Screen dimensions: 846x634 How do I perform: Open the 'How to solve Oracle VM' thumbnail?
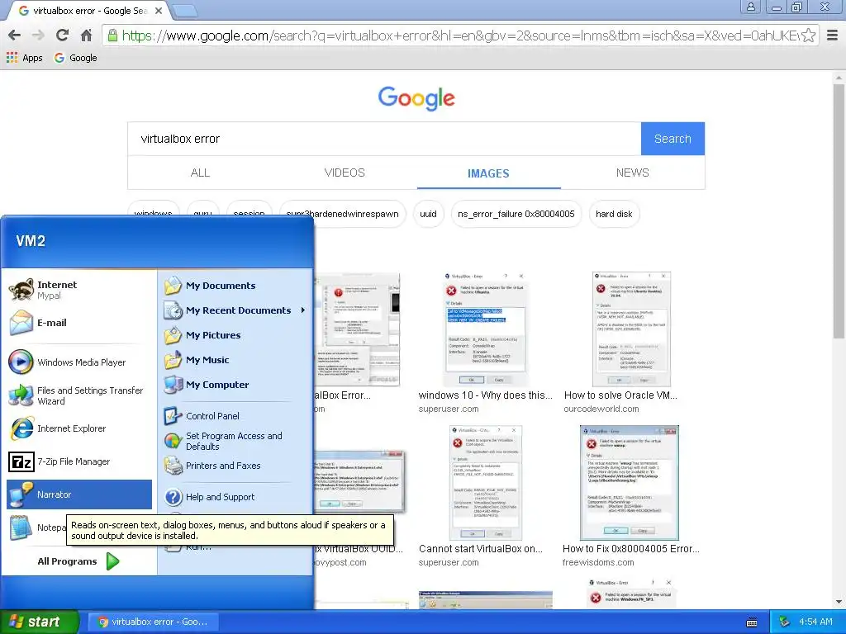[x=631, y=329]
